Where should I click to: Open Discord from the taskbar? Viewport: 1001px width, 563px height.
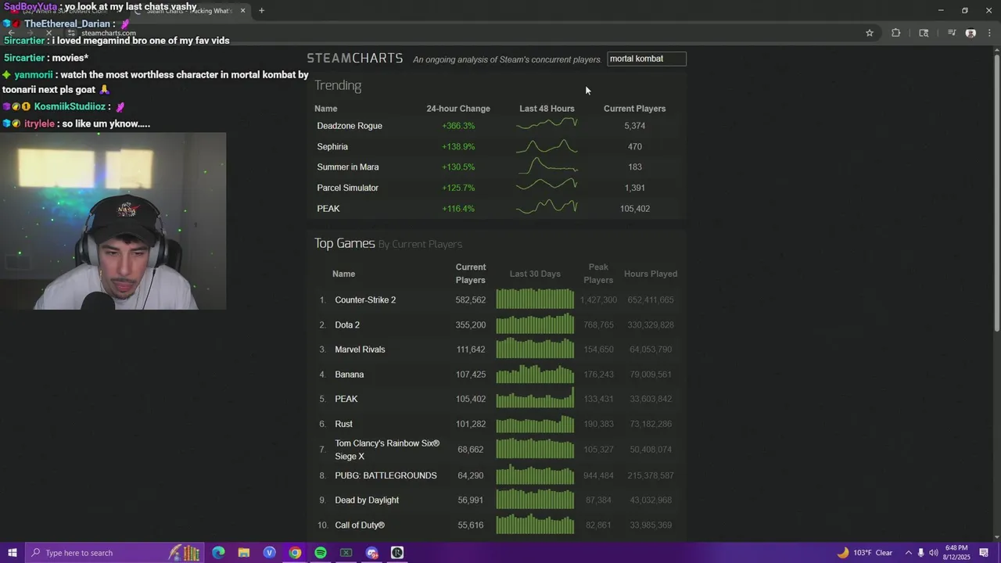point(371,553)
